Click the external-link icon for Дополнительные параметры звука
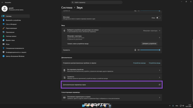 159,84
